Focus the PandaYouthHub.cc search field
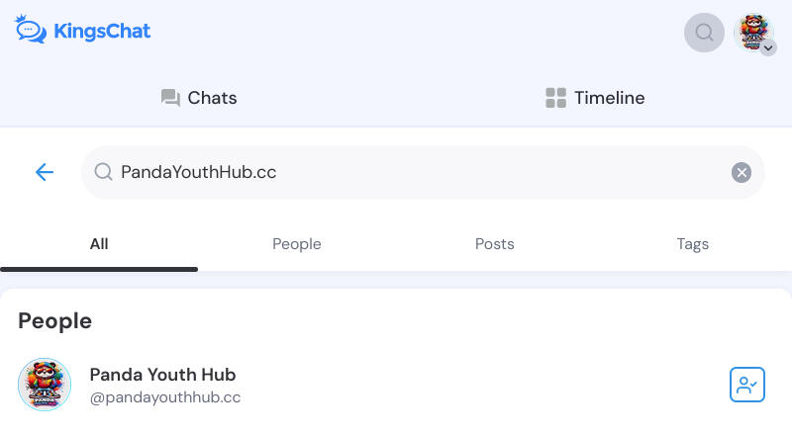The image size is (792, 435). (x=423, y=173)
